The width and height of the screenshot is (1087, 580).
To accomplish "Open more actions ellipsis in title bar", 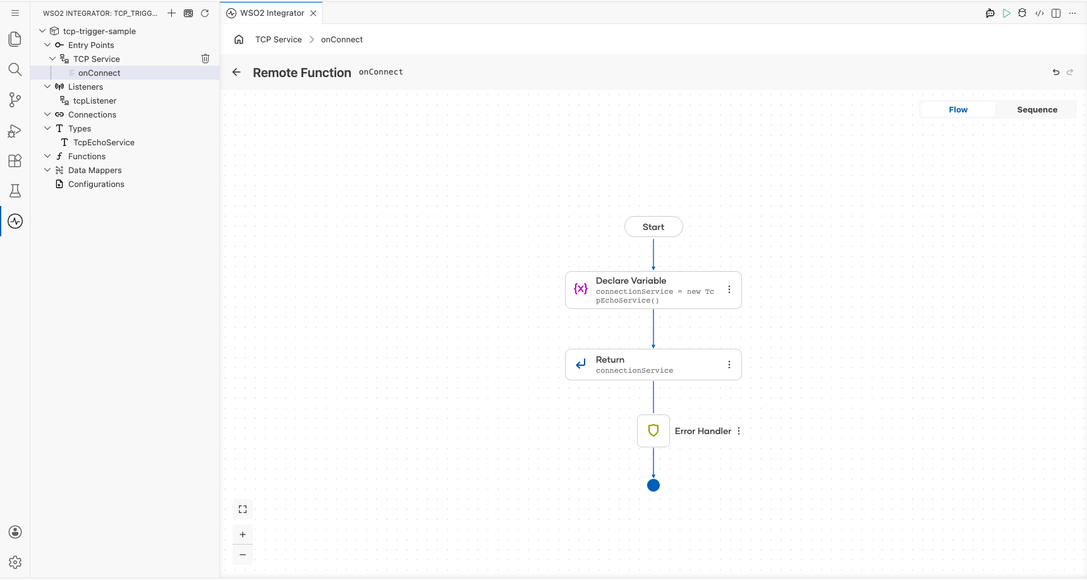I will coord(1072,13).
